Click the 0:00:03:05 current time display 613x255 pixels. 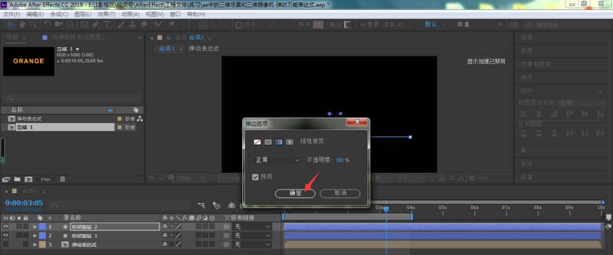(24, 203)
